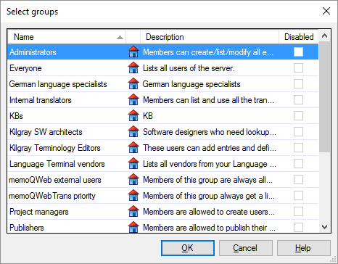
Task: Click the house icon for memoQWeb external users
Action: 133,179
